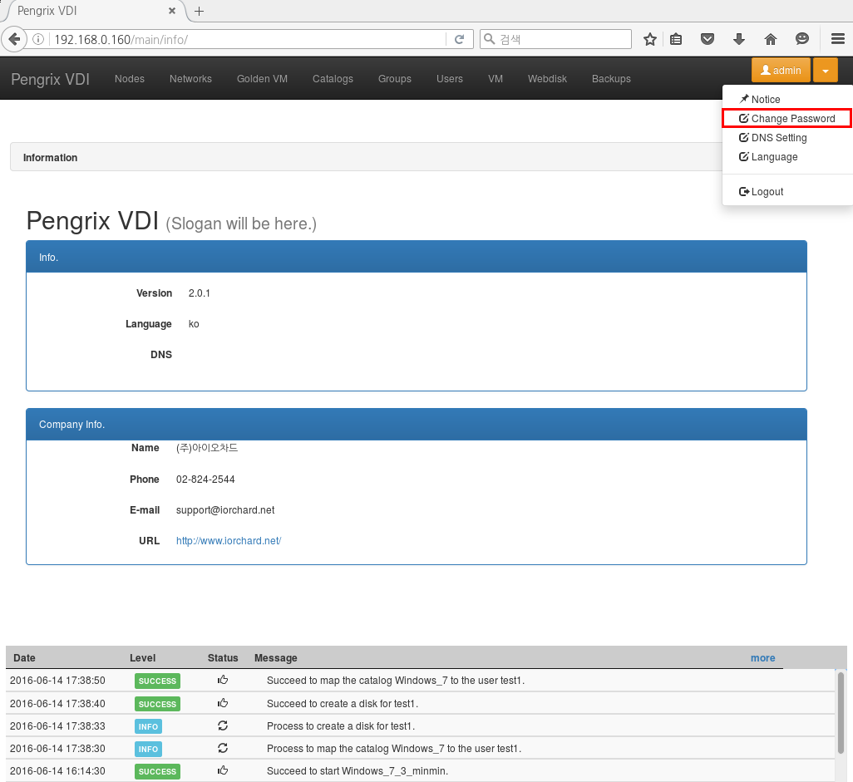Open the downloads arrow icon

(x=739, y=39)
